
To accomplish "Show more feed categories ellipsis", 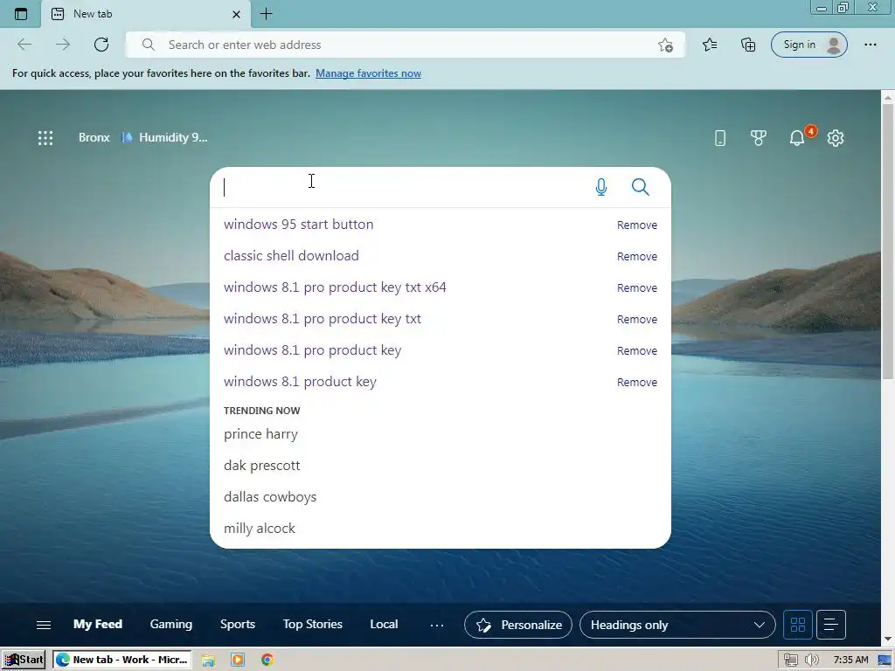I will (437, 626).
